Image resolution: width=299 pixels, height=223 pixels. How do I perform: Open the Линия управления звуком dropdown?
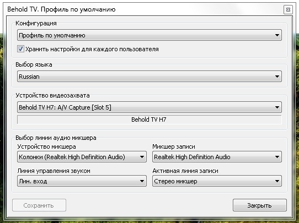click(x=82, y=181)
